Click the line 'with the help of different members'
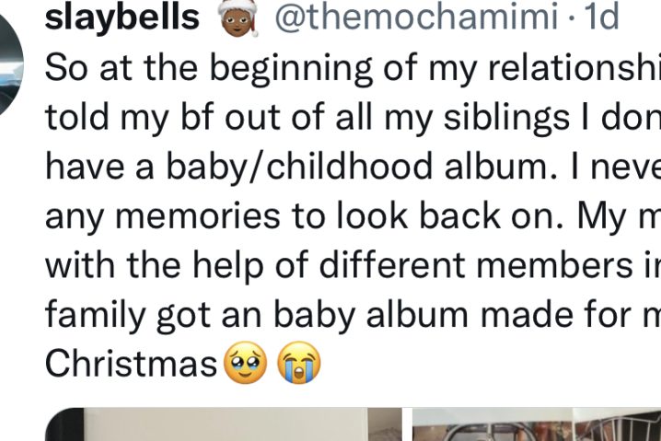The height and width of the screenshot is (441, 661). pos(339,265)
